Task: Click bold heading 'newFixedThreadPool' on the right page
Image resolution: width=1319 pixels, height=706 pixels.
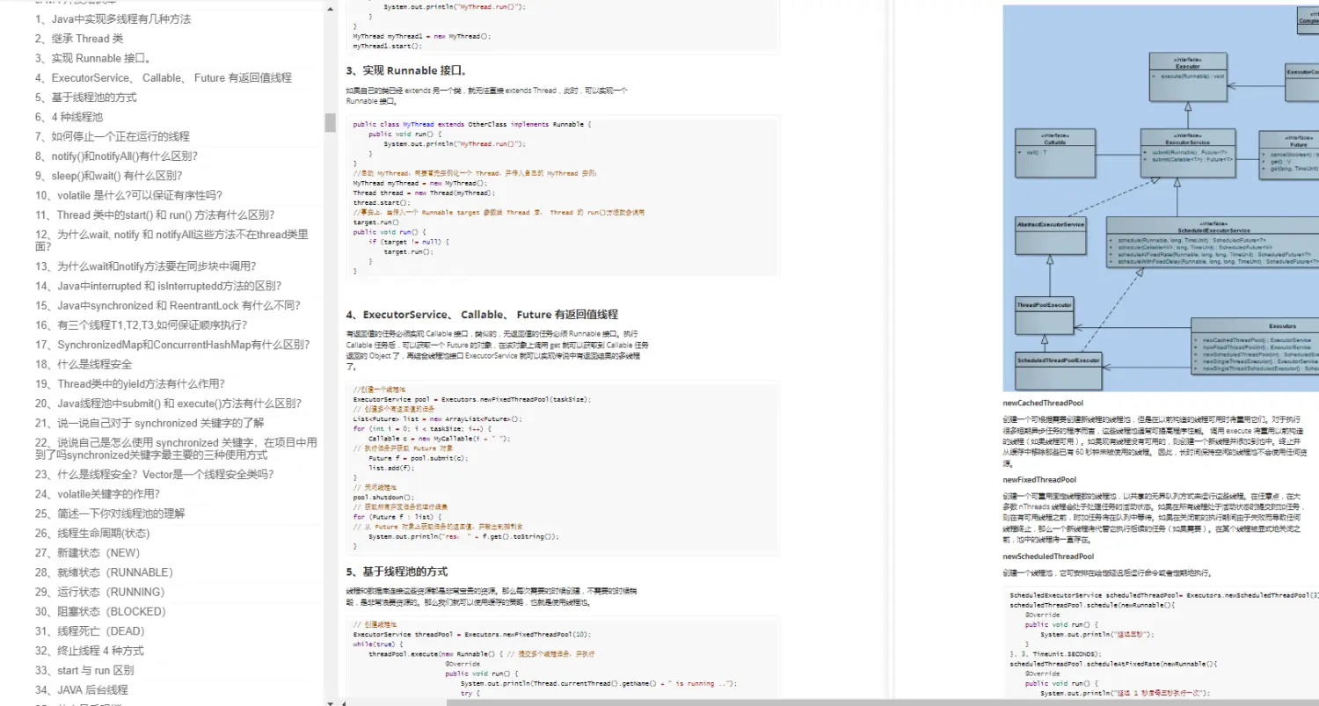Action: pos(1039,480)
